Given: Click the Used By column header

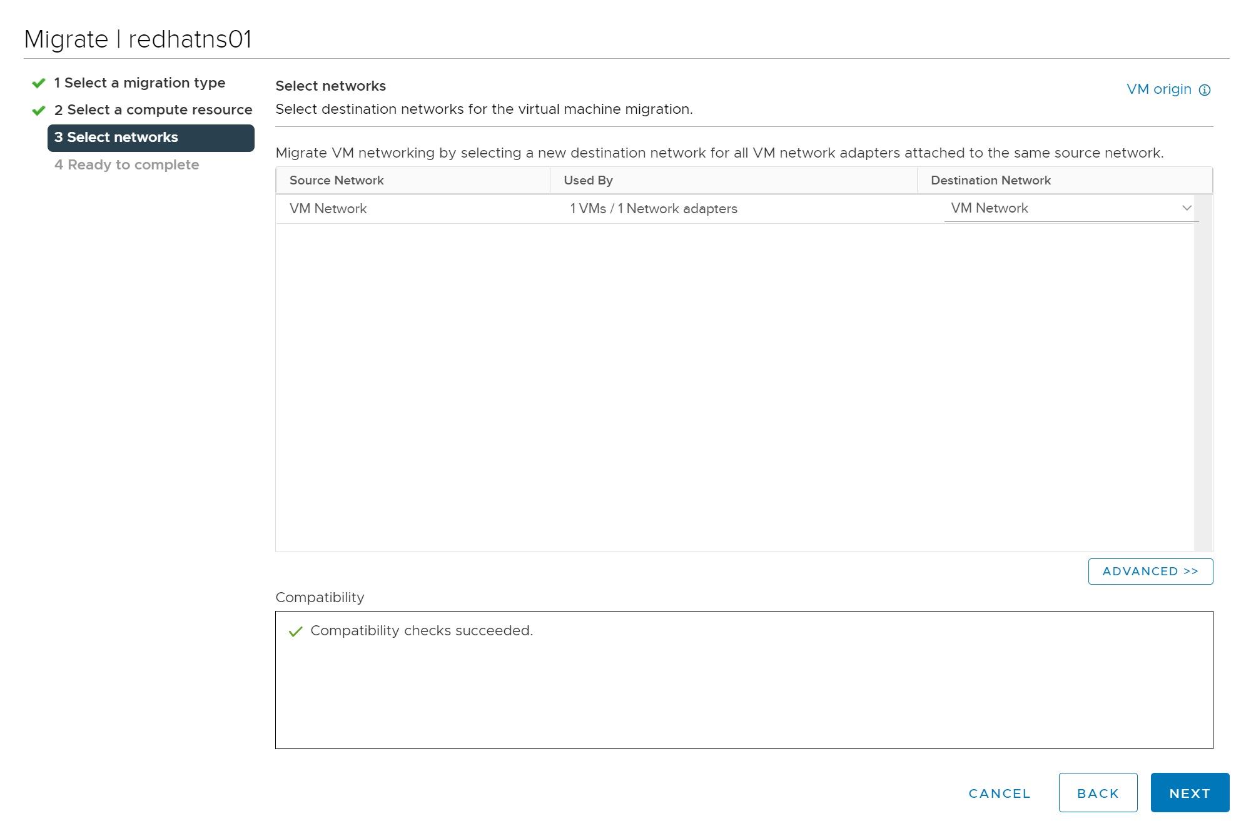Looking at the screenshot, I should point(588,181).
